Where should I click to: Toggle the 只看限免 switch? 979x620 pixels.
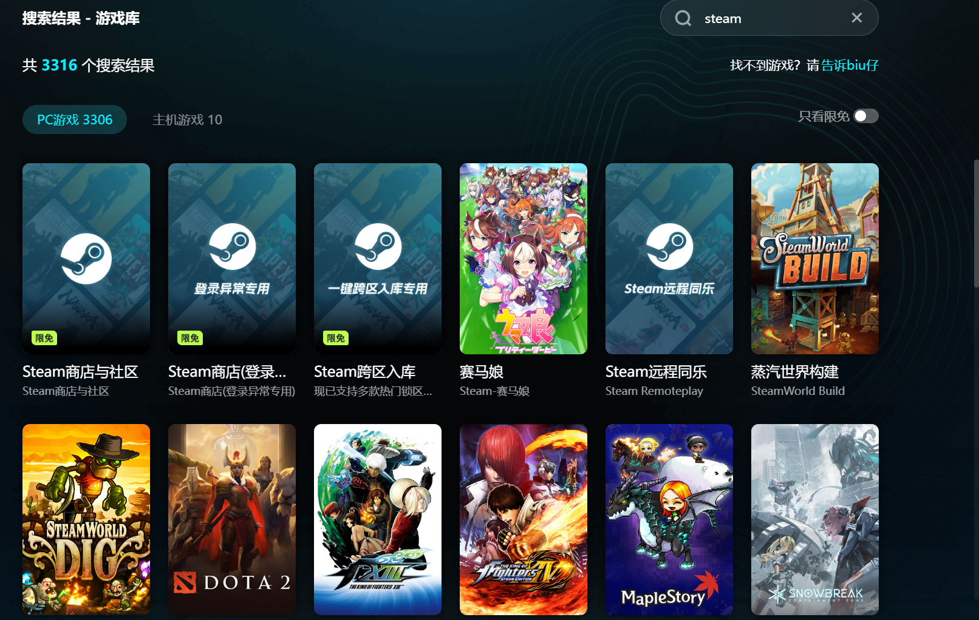click(x=866, y=116)
